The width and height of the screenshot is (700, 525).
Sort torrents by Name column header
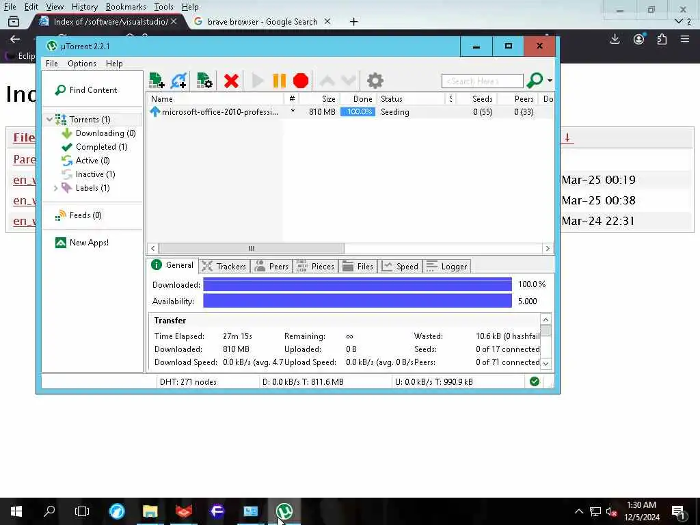tap(215, 99)
